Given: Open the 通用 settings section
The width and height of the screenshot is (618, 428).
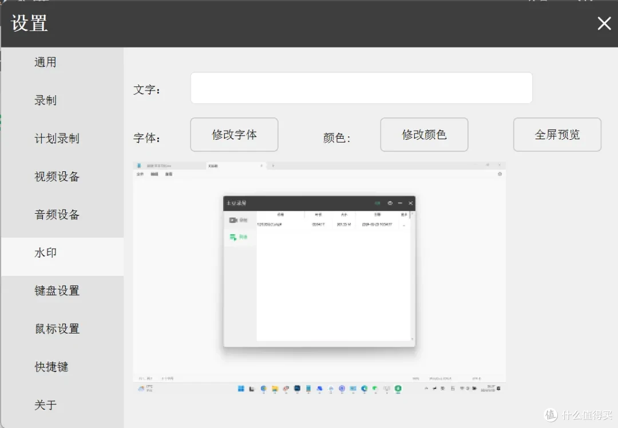Looking at the screenshot, I should 45,62.
